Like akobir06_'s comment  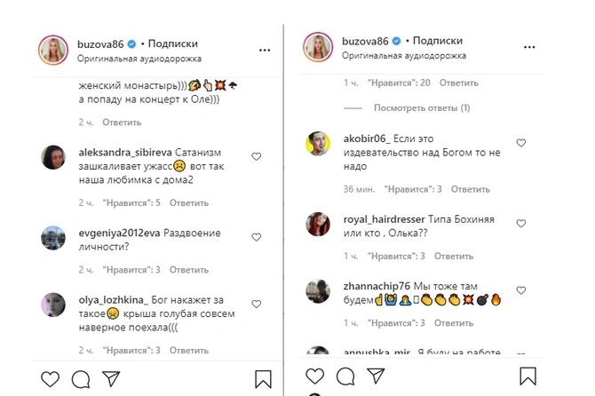(521, 143)
